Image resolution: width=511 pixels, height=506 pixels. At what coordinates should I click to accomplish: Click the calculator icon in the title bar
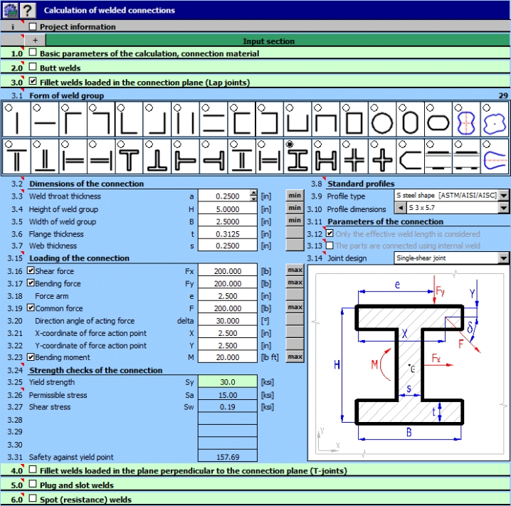9,9
